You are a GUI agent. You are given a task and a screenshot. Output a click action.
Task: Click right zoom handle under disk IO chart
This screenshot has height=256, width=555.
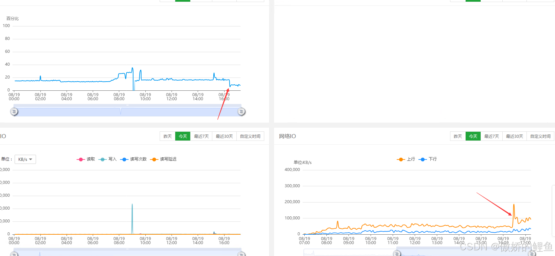[x=241, y=254]
